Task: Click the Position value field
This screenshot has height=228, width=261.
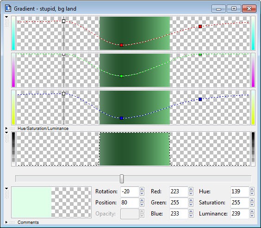Action: (x=130, y=203)
